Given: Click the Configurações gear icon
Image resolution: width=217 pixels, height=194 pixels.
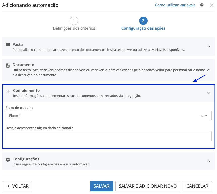Looking at the screenshot, I should coord(8,160).
